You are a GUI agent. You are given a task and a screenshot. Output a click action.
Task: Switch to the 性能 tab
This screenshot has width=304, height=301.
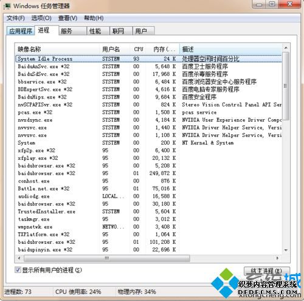tap(98, 31)
